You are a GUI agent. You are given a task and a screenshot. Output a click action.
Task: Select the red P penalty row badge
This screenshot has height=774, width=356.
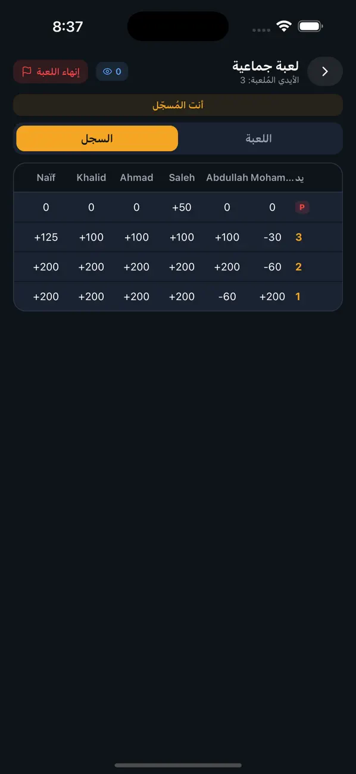[302, 207]
